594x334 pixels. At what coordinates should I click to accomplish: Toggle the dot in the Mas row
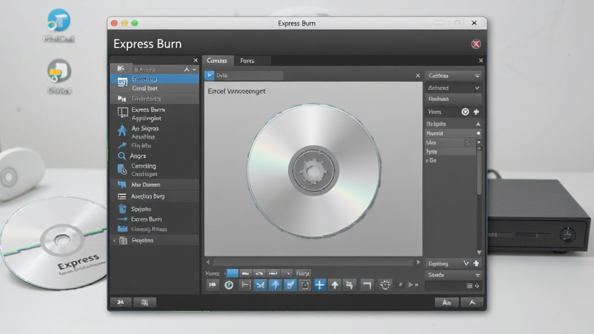point(479,142)
